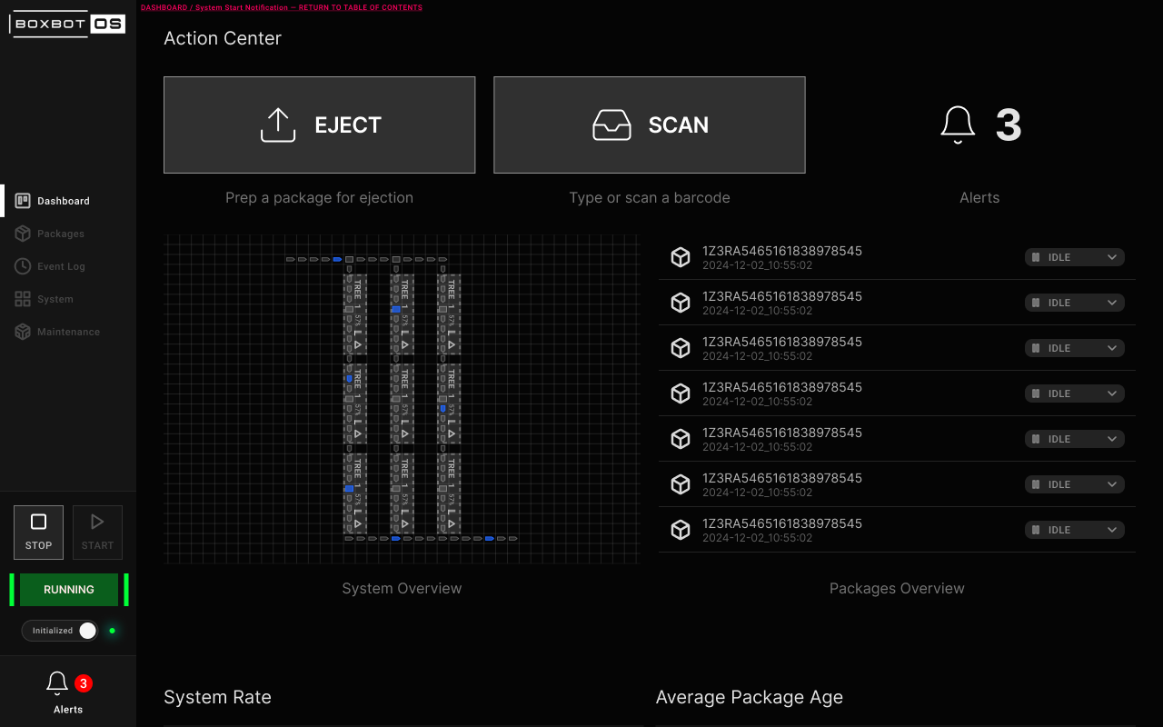
Task: Click the SCAN barcode button
Action: tap(649, 124)
